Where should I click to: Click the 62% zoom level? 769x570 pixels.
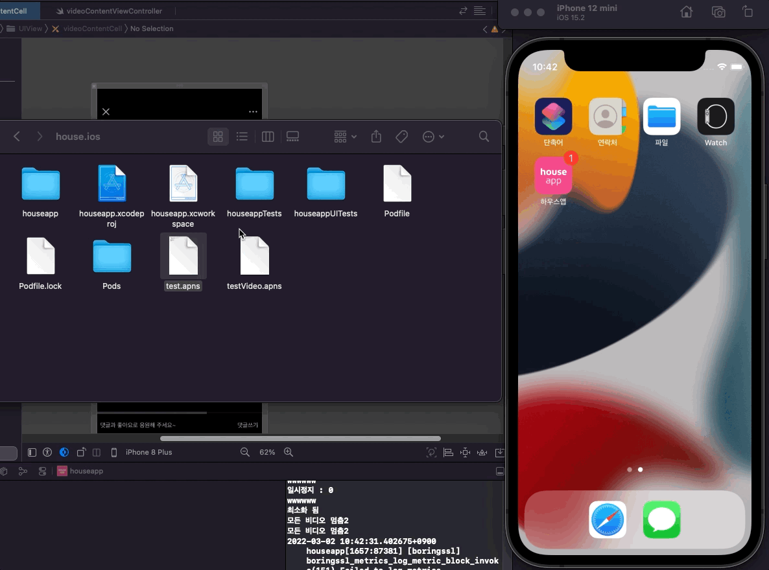coord(266,452)
